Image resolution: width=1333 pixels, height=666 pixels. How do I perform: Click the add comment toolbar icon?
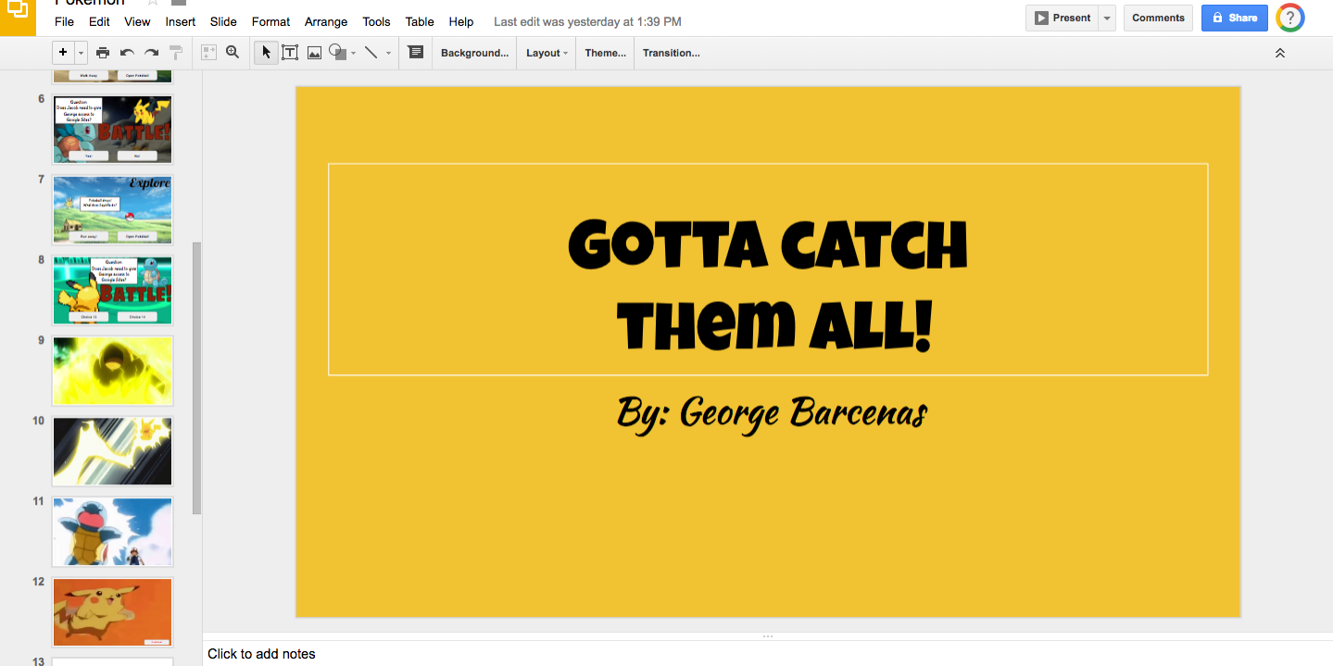(x=416, y=53)
